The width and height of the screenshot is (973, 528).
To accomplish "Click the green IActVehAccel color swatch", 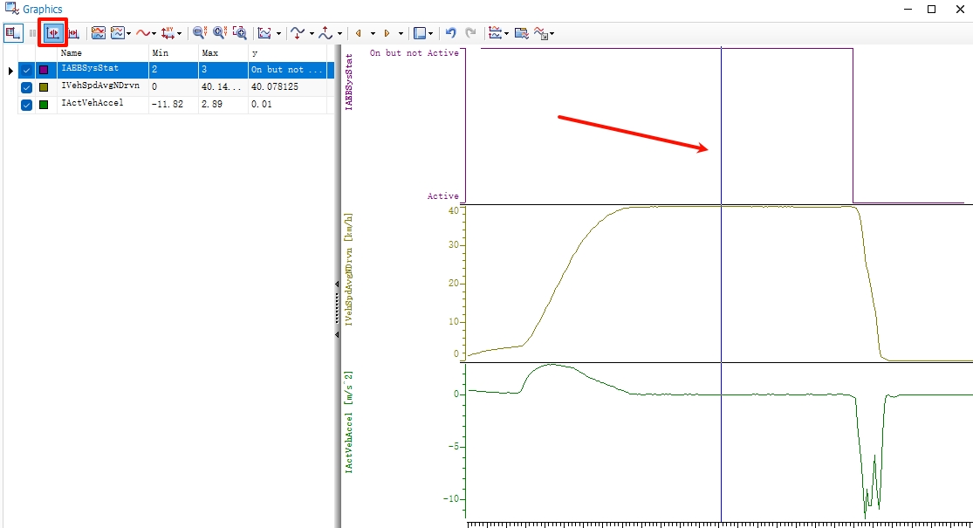I will 44,105.
